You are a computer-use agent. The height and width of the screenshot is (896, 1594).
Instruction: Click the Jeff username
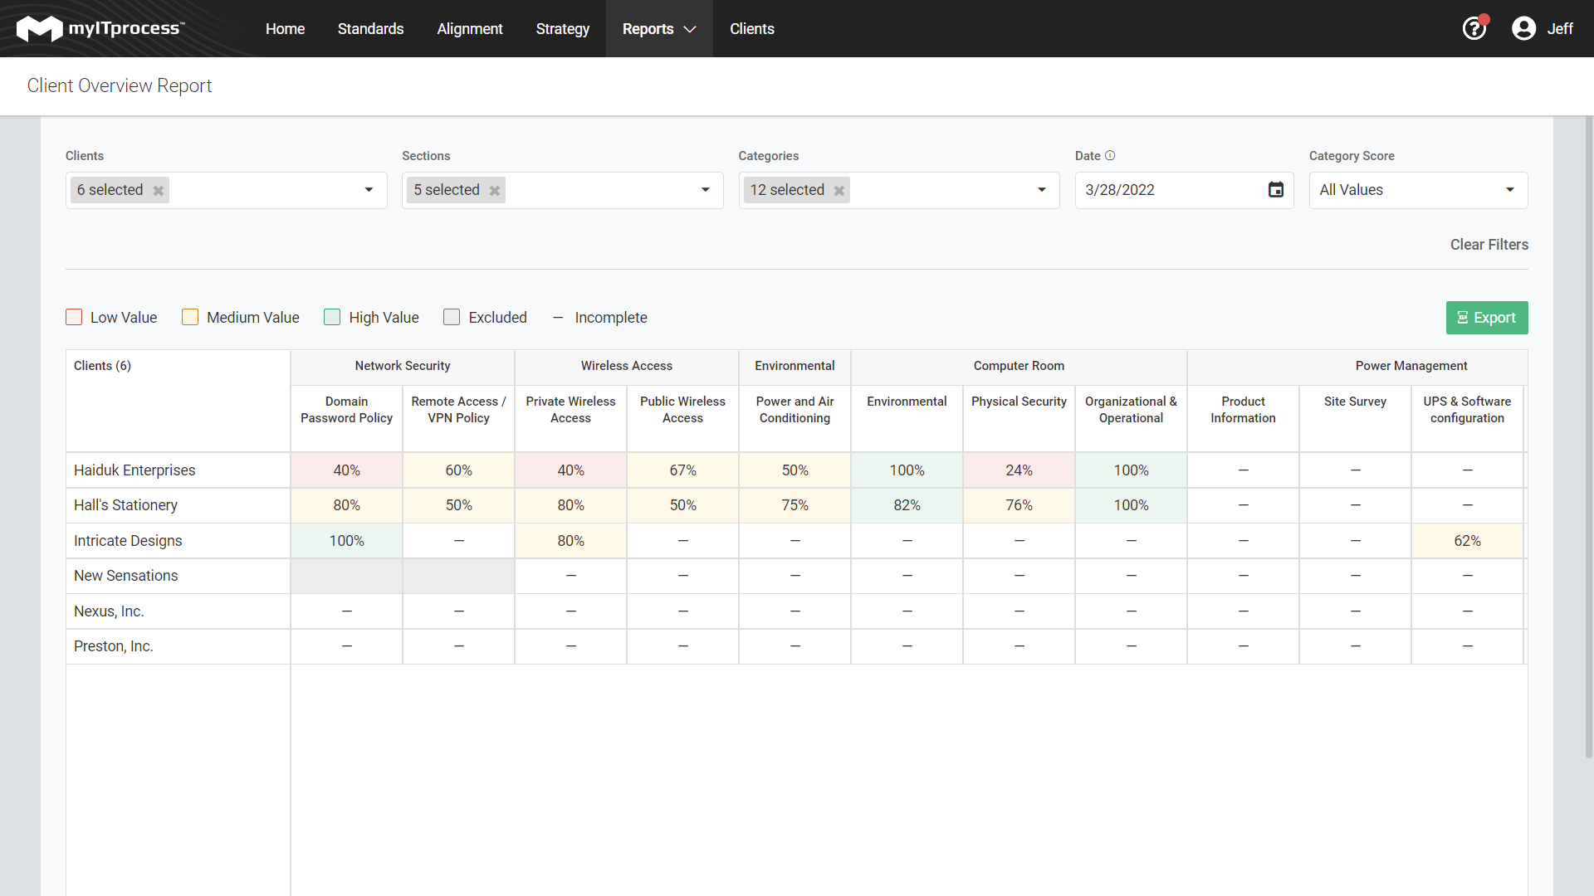[x=1559, y=28]
